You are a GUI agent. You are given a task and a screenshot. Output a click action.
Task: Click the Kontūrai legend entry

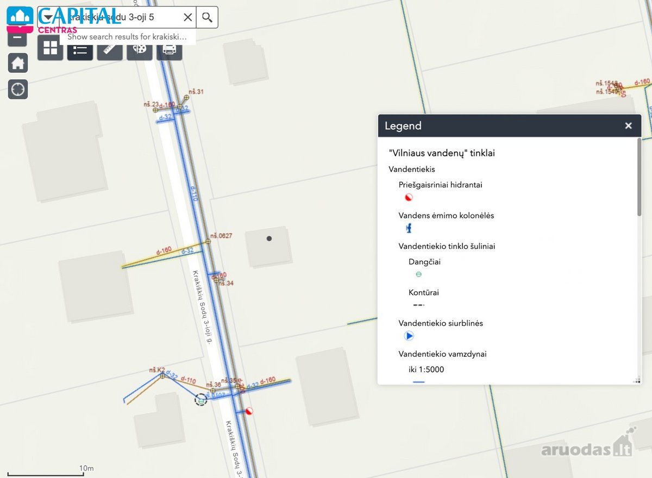[x=423, y=293]
